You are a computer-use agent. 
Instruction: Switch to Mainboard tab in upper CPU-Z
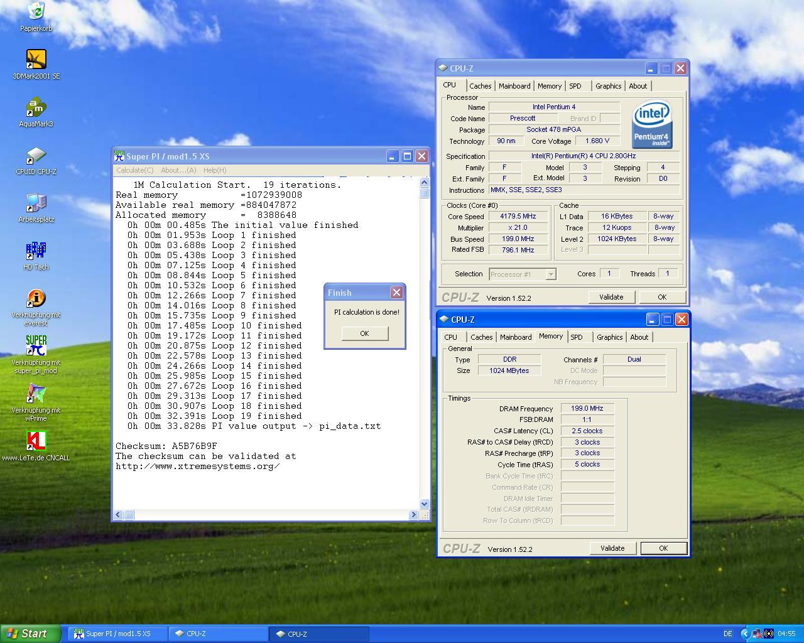514,86
